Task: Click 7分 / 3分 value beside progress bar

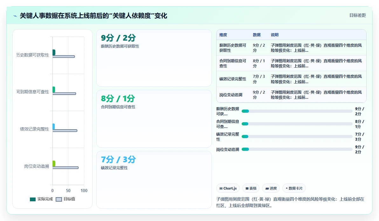Action: 359,137
